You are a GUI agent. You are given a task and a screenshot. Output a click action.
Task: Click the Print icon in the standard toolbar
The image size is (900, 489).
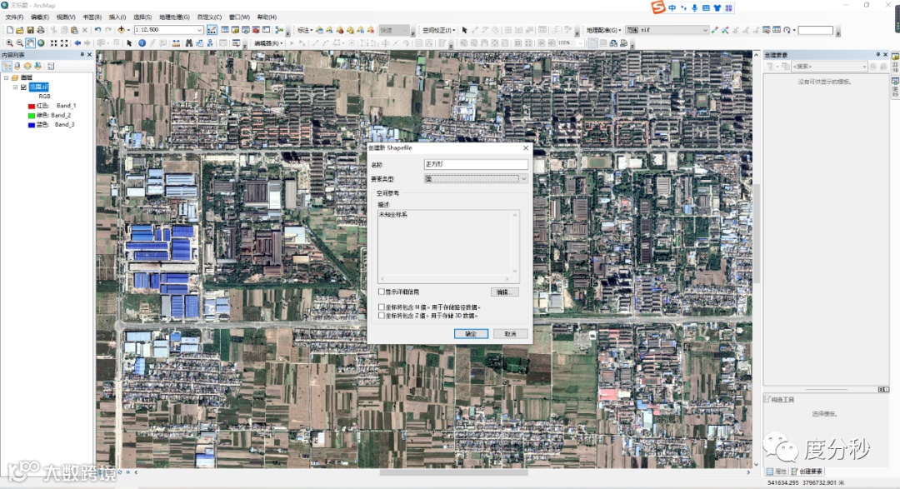click(41, 30)
